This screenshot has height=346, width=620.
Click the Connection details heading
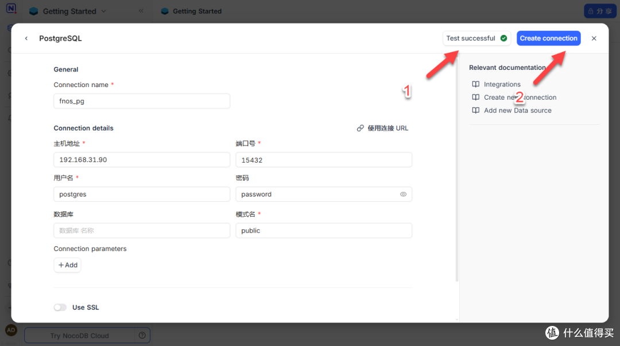coord(83,128)
